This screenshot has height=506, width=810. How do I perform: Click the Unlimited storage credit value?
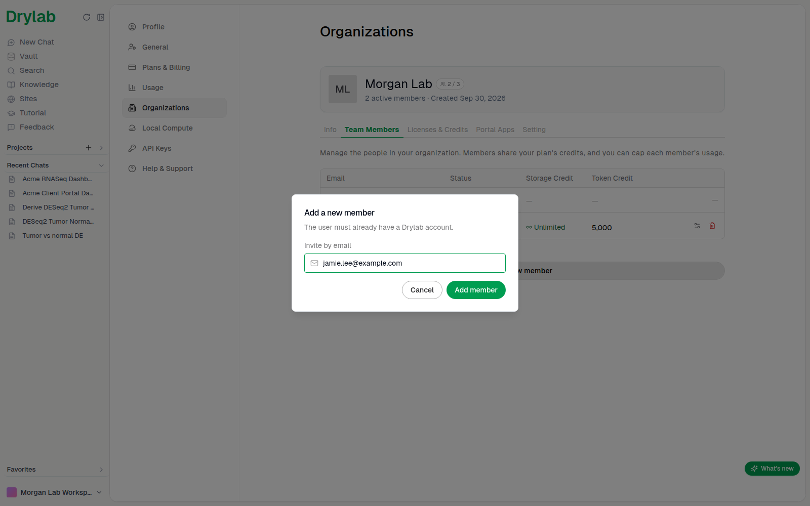(x=545, y=227)
